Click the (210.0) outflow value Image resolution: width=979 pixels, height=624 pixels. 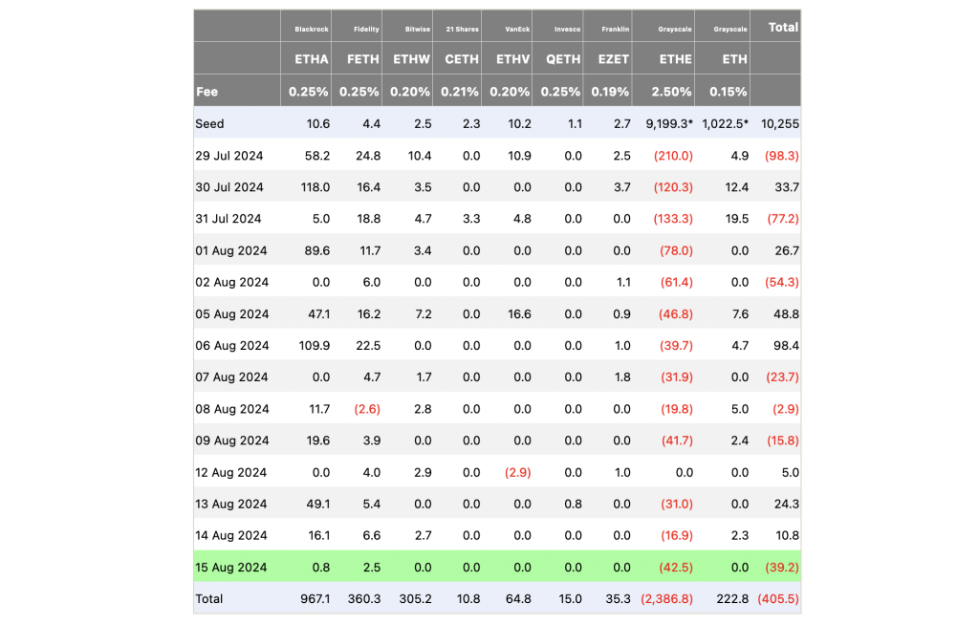(x=673, y=156)
